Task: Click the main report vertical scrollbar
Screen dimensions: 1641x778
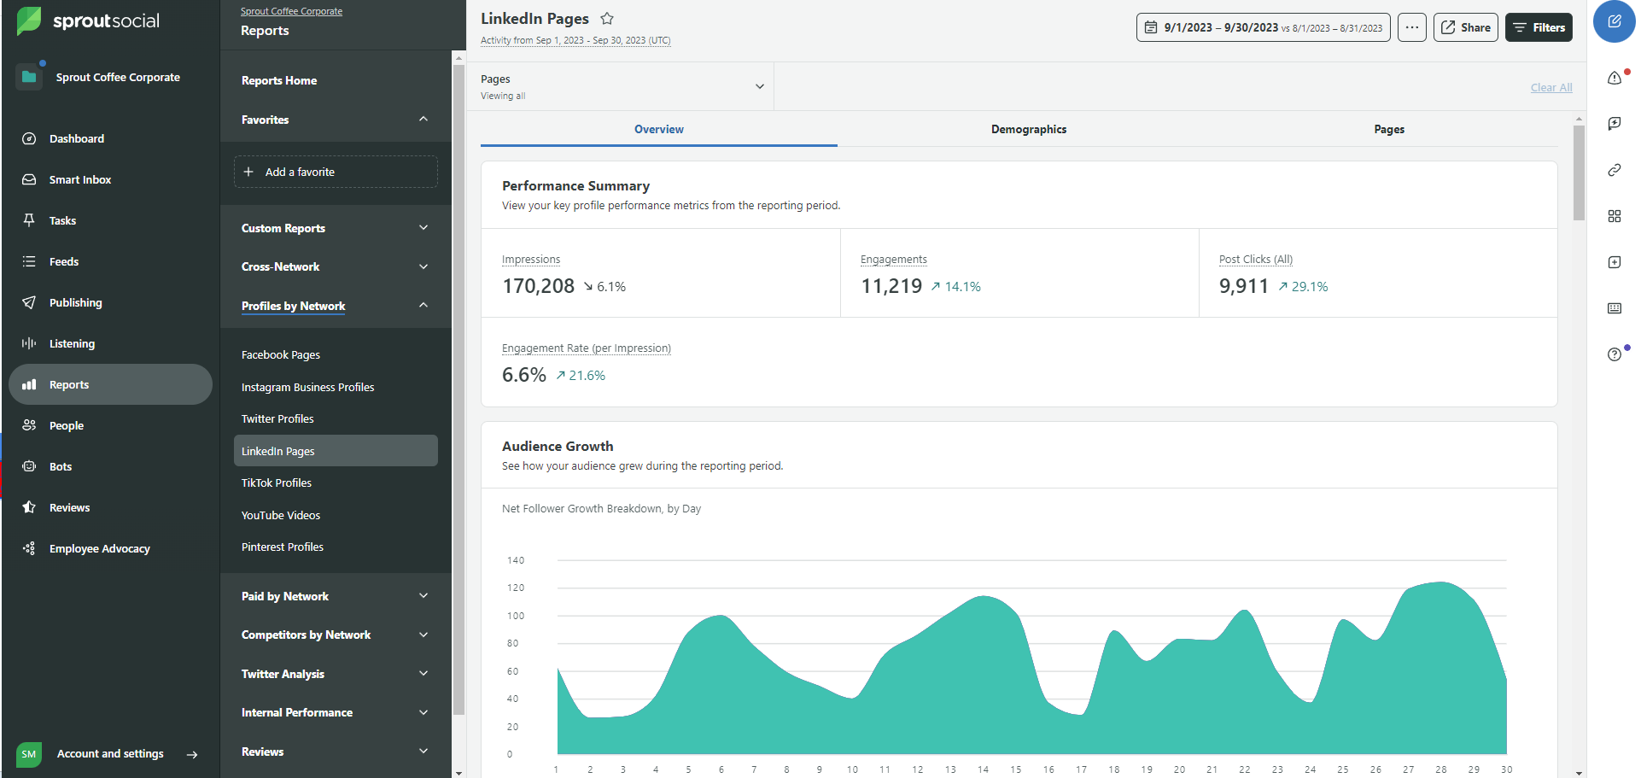Action: pos(1579,173)
